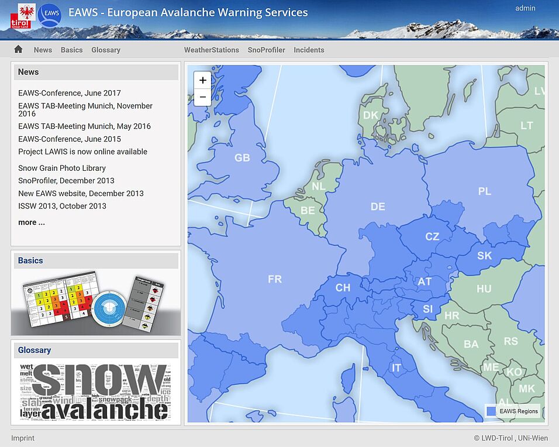Click the BE label on the map
The width and height of the screenshot is (559, 447).
click(x=308, y=211)
